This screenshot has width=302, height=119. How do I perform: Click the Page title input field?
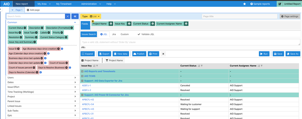(240, 16)
